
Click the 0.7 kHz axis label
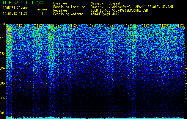[x=3, y=98]
